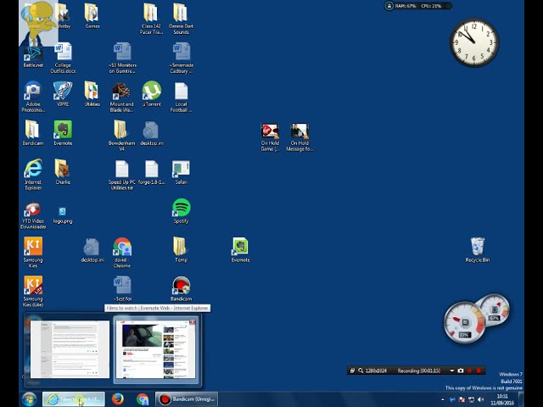Screen dimensions: 543x407
Task: Launch the Spotify desktop shortcut
Action: [x=181, y=211]
